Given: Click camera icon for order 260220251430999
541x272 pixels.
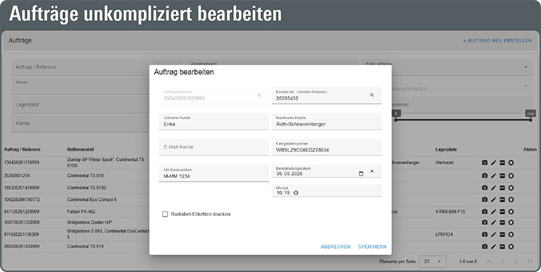Looking at the screenshot, I should pos(485,246).
